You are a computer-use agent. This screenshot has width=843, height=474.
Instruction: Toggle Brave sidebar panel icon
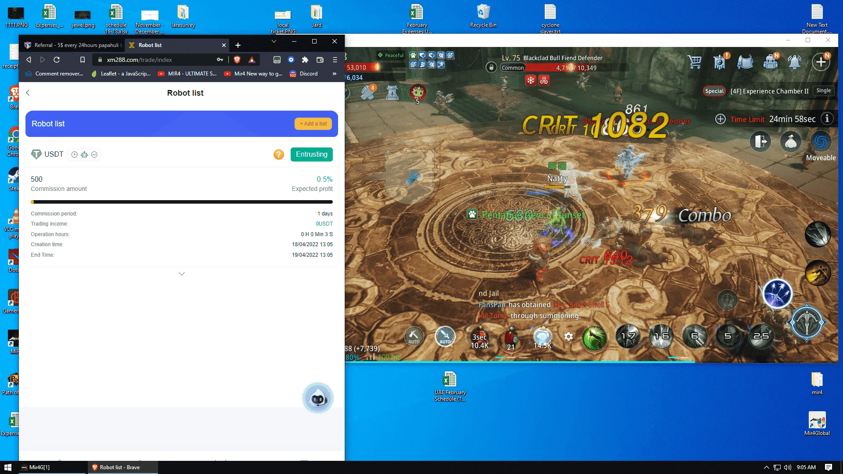(277, 60)
